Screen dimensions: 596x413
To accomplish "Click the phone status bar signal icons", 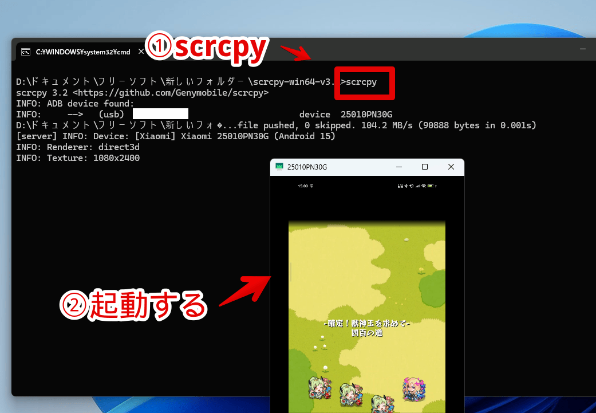I will click(x=417, y=186).
